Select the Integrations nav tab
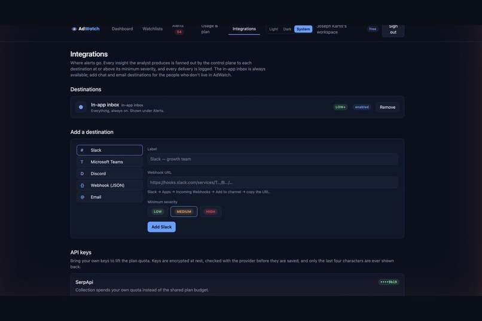The width and height of the screenshot is (482, 321). tap(244, 29)
